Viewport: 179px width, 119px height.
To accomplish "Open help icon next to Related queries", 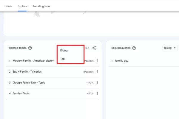I will (134, 48).
